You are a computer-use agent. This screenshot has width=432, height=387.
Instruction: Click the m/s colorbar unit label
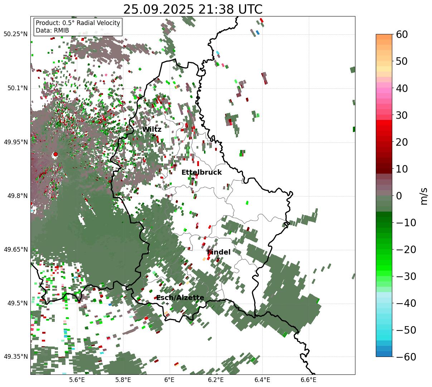coord(424,195)
